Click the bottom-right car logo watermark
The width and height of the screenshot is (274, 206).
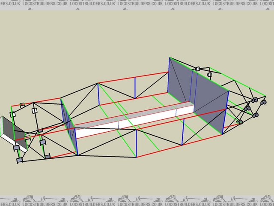[250, 201]
